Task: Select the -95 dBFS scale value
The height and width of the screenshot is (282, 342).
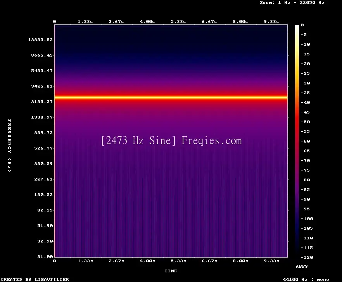Action: tap(305, 209)
